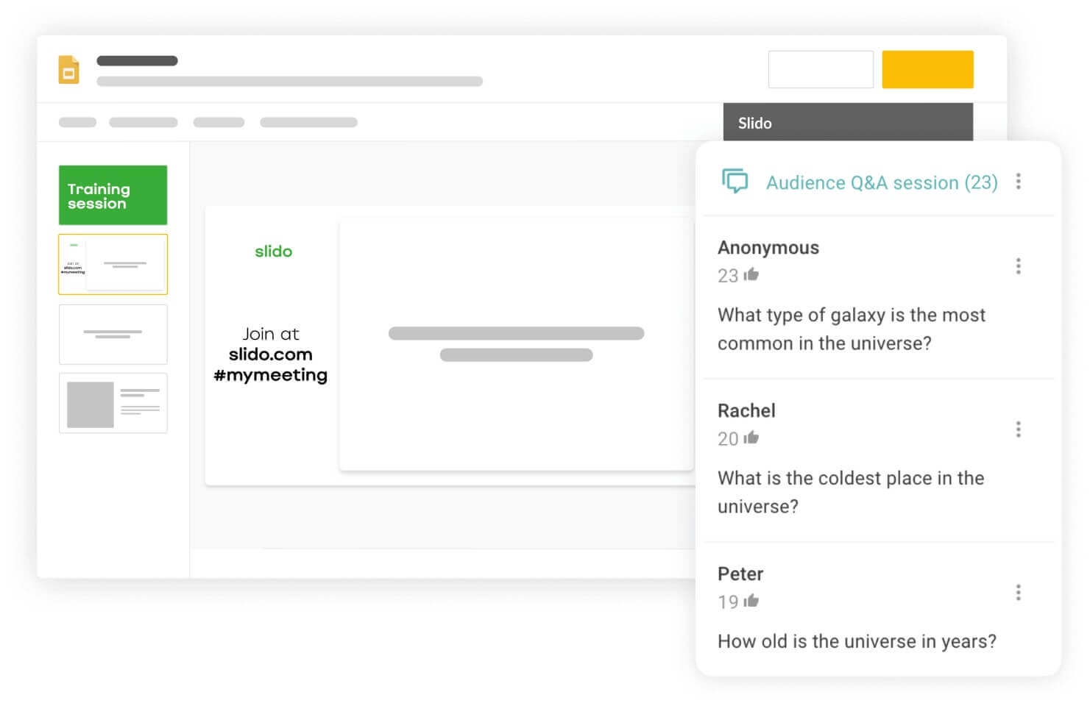Select the fourth slide thumbnail with gray image
The height and width of the screenshot is (706, 1090).
[x=113, y=403]
